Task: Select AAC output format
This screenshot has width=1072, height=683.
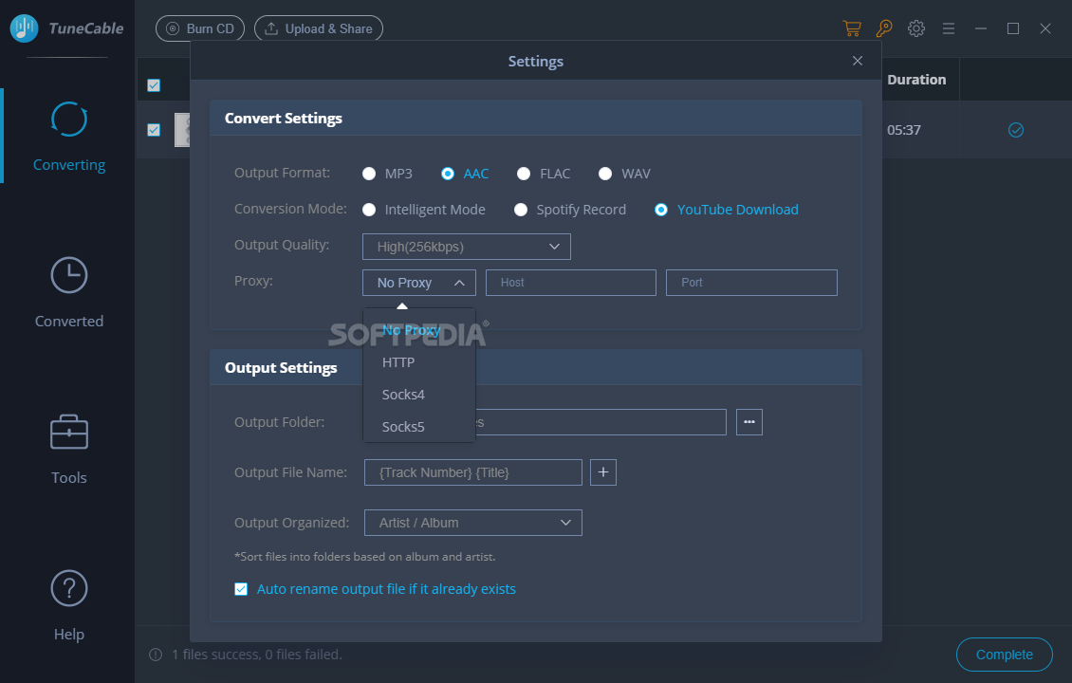Action: click(448, 174)
